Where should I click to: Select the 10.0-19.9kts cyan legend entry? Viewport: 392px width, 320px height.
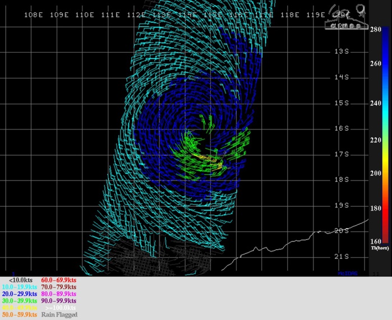pos(20,286)
